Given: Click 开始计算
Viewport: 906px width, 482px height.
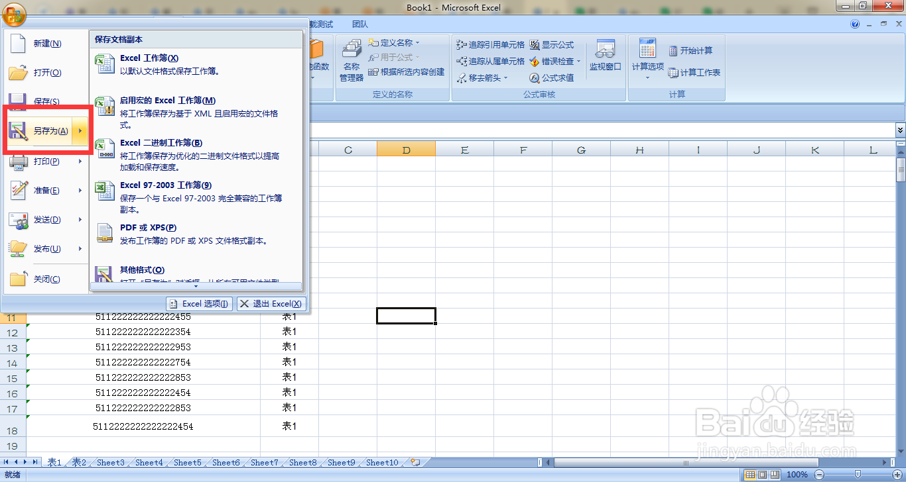Looking at the screenshot, I should (690, 50).
